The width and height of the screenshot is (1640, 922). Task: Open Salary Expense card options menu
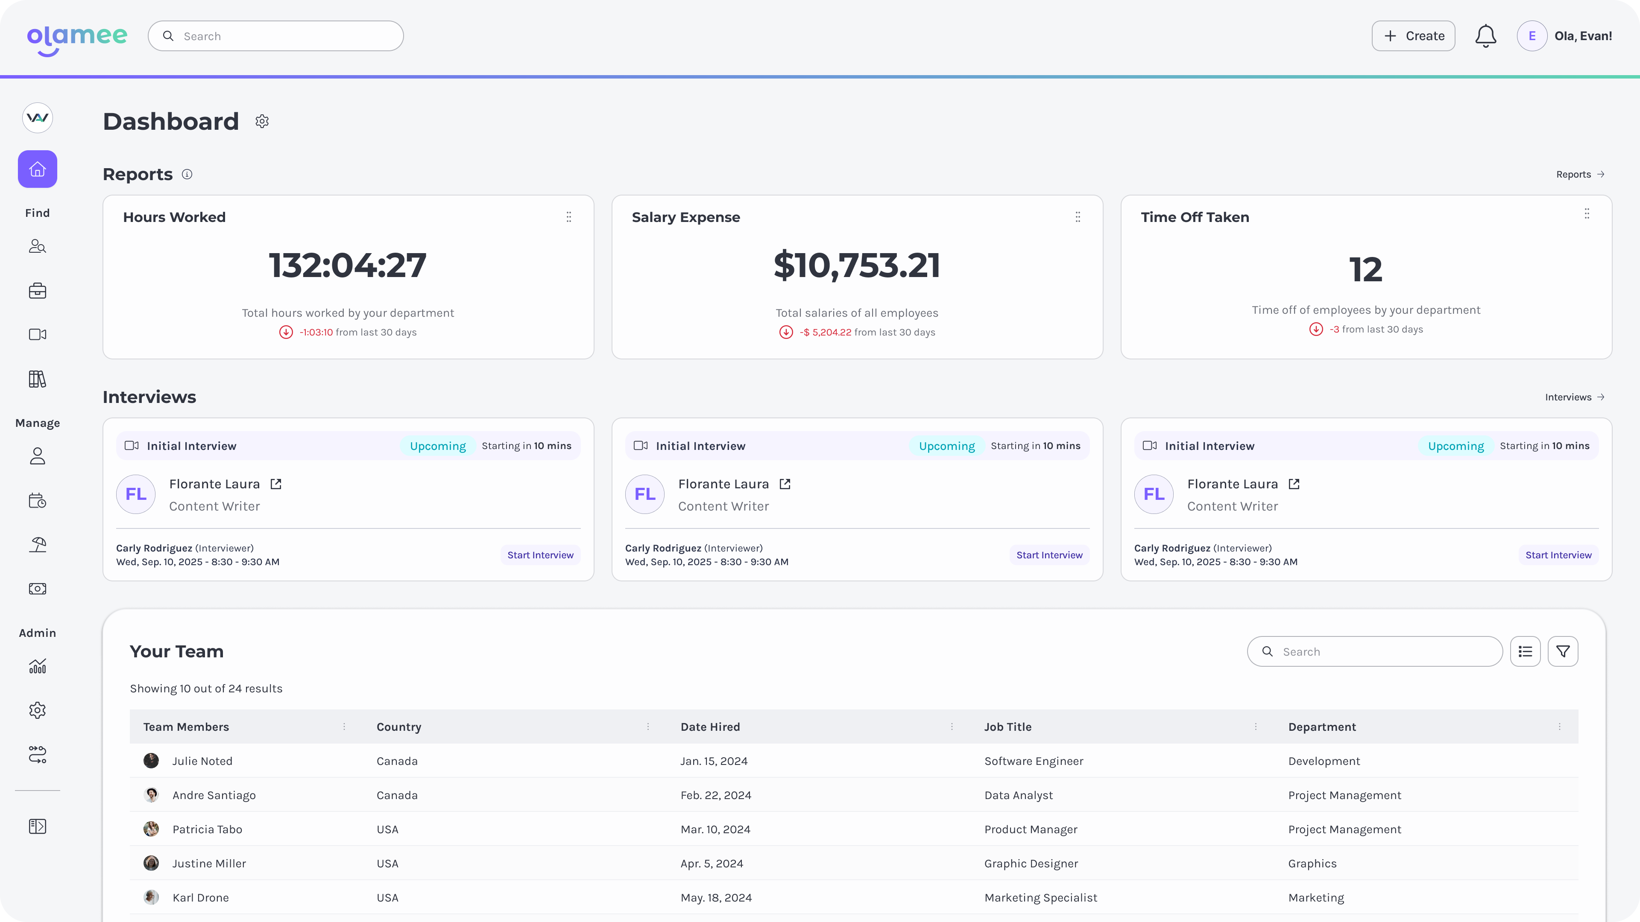1077,217
